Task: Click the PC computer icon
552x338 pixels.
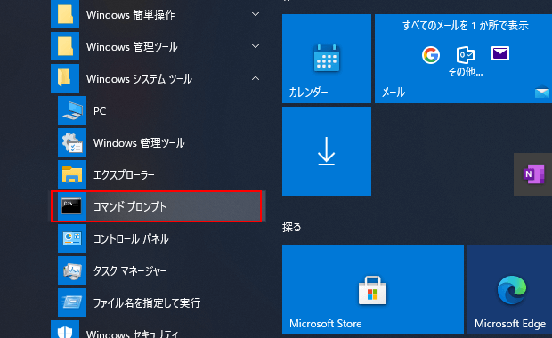Action: click(72, 110)
